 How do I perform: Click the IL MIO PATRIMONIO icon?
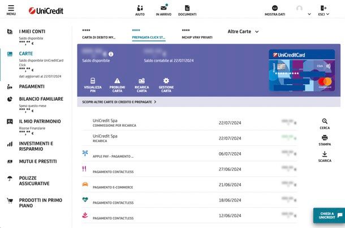[x=10, y=122]
